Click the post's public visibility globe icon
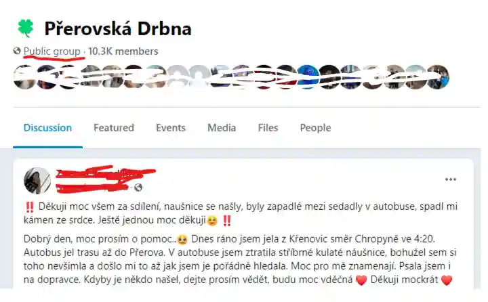488x302 pixels. (138, 188)
